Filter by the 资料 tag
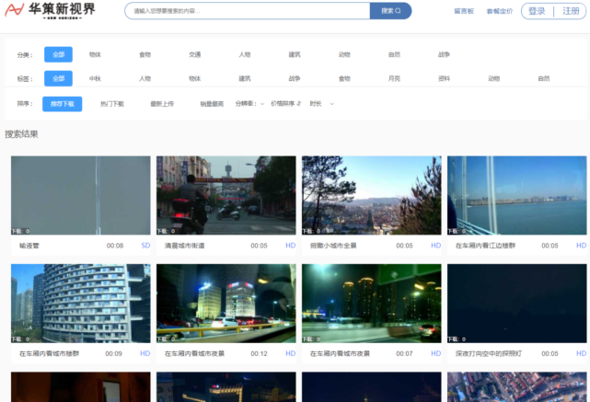Image resolution: width=590 pixels, height=402 pixels. click(444, 78)
